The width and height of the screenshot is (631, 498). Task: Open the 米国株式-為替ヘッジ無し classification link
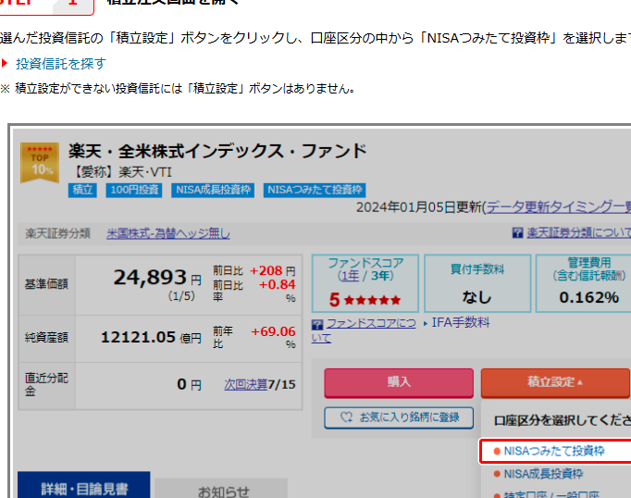168,233
